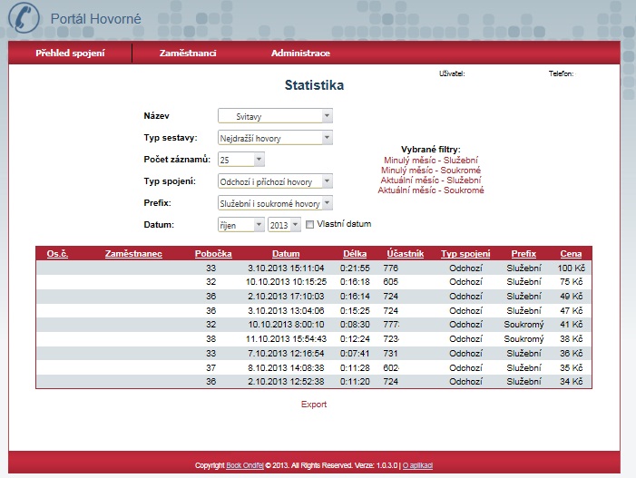Sort table by Datum column header

[286, 254]
